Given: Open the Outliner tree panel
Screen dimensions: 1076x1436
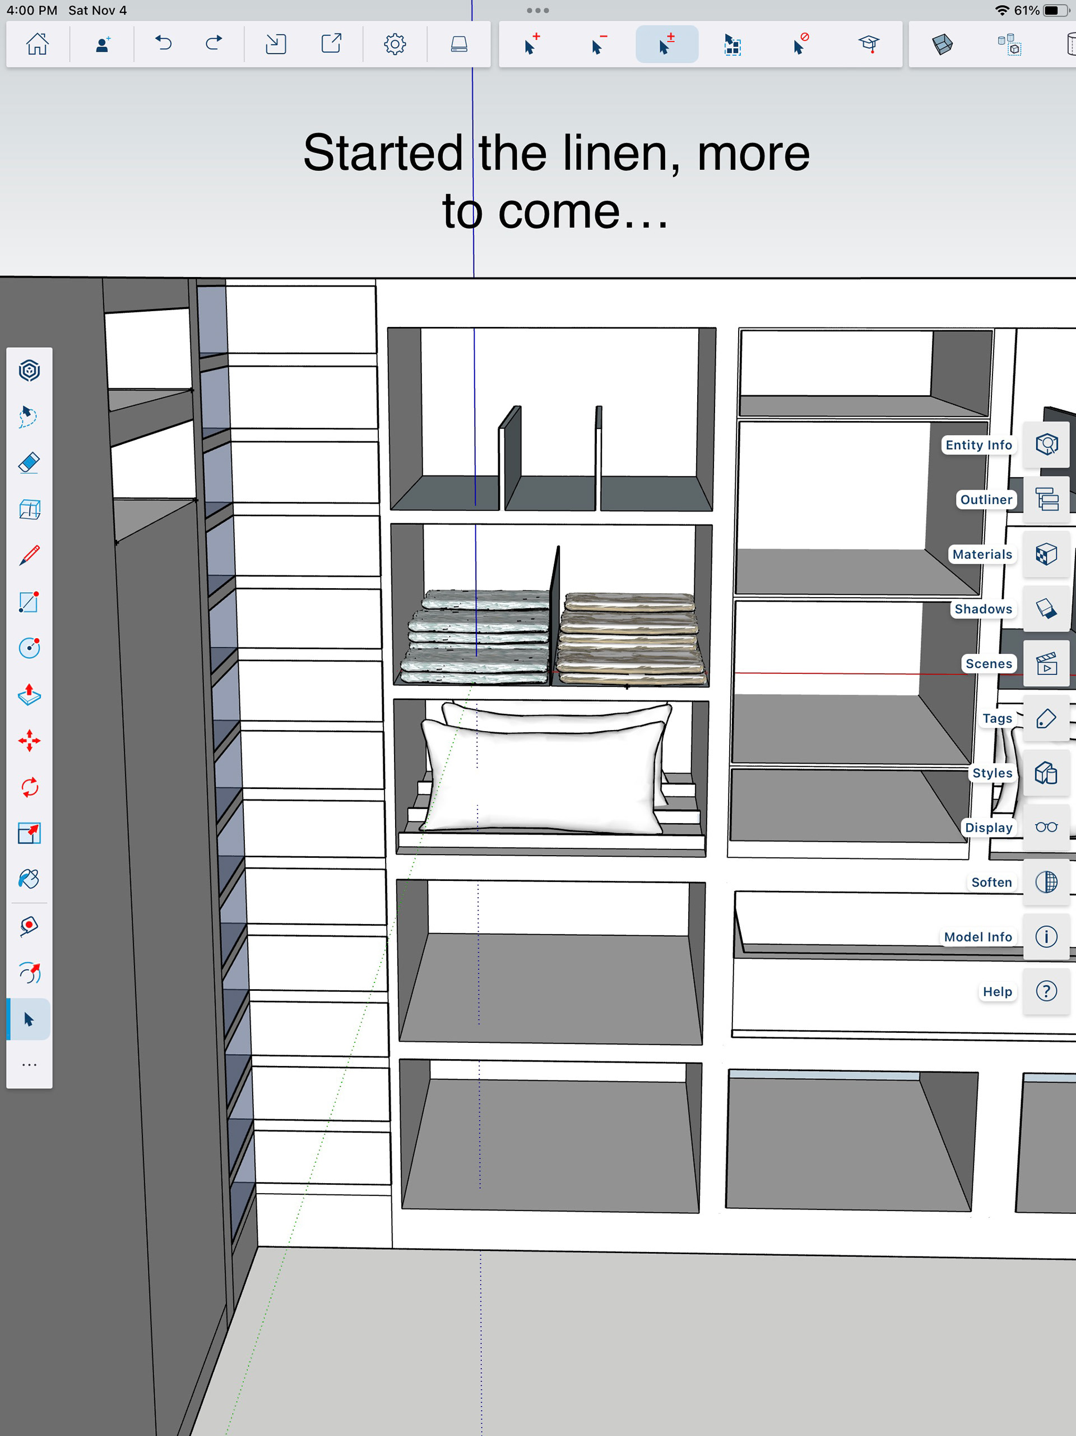Looking at the screenshot, I should 1046,499.
